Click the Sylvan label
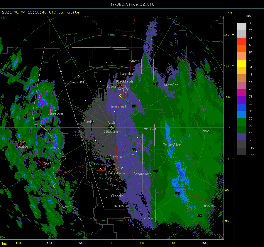 point(112,87)
